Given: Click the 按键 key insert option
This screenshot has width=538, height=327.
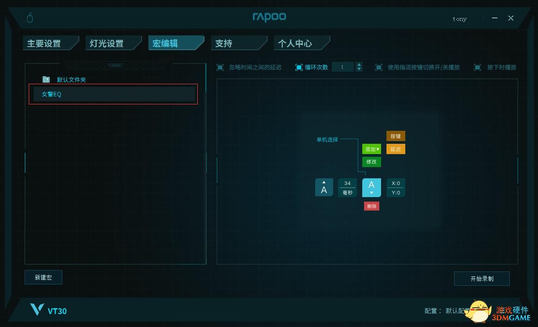Looking at the screenshot, I should pos(396,136).
